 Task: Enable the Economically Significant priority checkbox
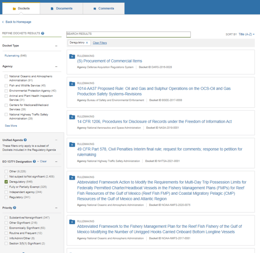[6, 228]
